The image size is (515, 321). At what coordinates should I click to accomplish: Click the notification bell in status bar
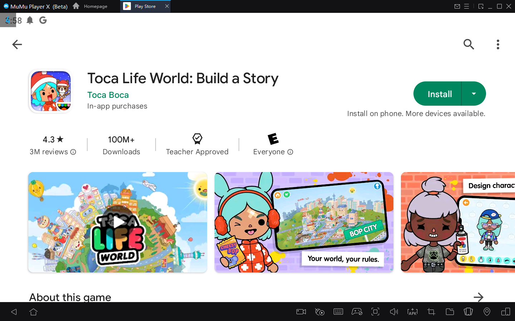pyautogui.click(x=30, y=20)
